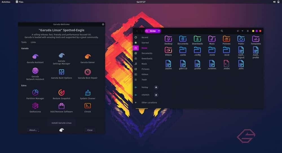Switch to the Links tab
This screenshot has height=153, width=282.
point(33,42)
